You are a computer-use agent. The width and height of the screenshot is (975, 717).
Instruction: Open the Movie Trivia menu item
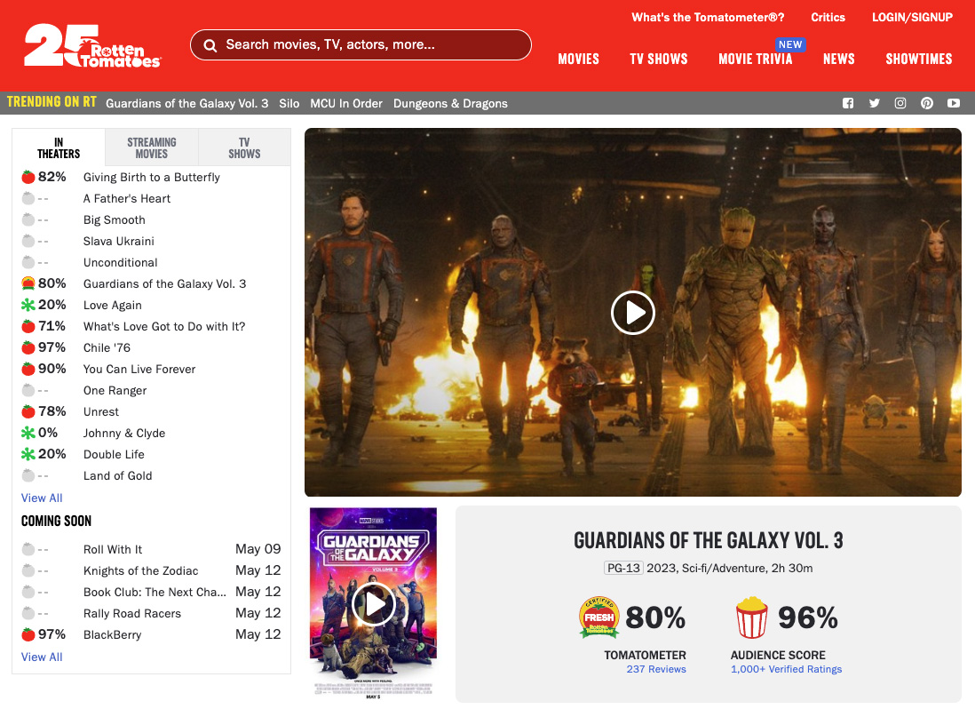755,59
